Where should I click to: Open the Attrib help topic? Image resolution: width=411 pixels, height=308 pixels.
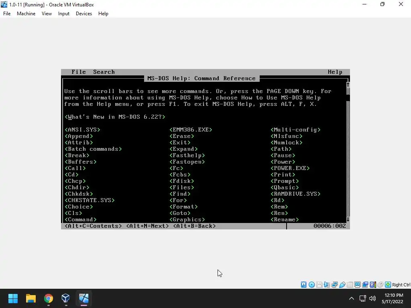[x=79, y=142]
